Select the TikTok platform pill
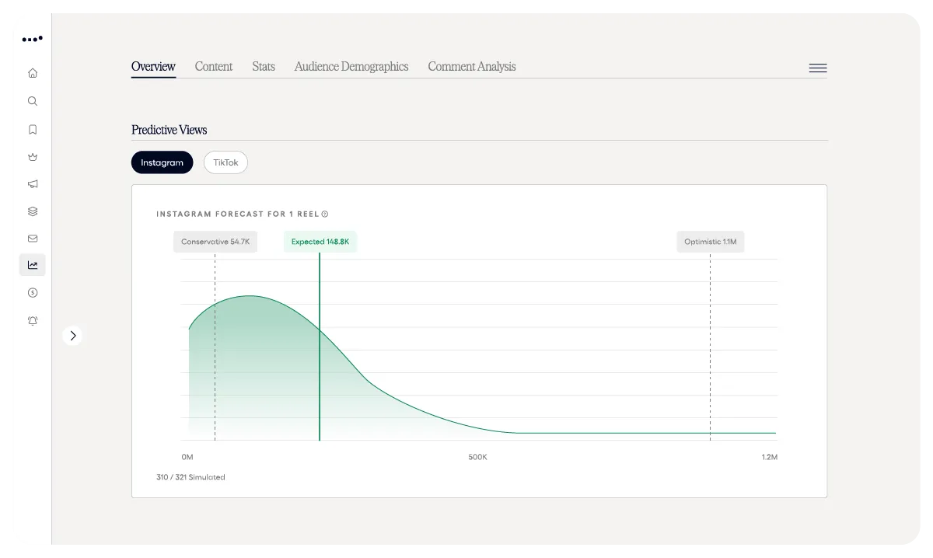The width and height of the screenshot is (933, 558). [x=226, y=162]
